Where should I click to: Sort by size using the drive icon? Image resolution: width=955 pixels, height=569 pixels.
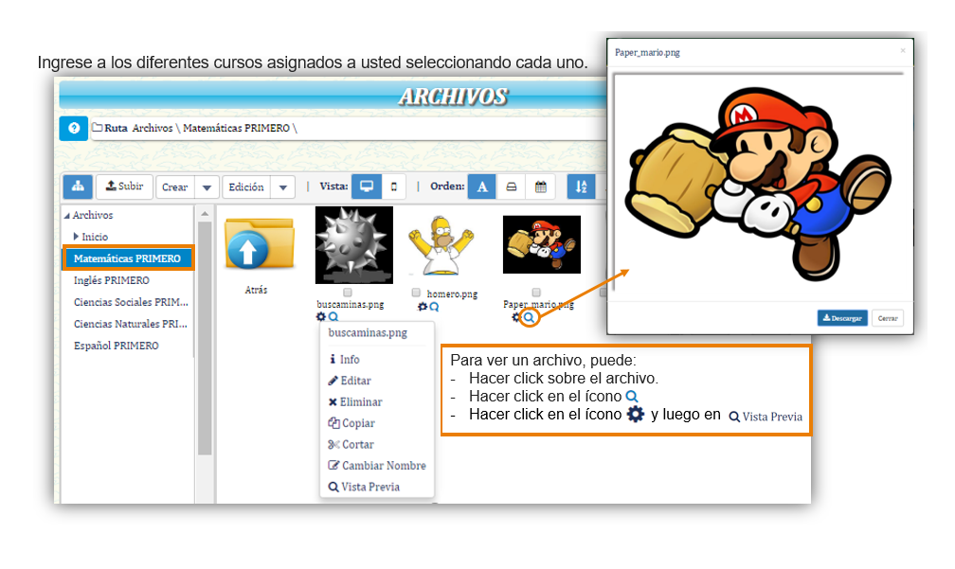pyautogui.click(x=512, y=187)
